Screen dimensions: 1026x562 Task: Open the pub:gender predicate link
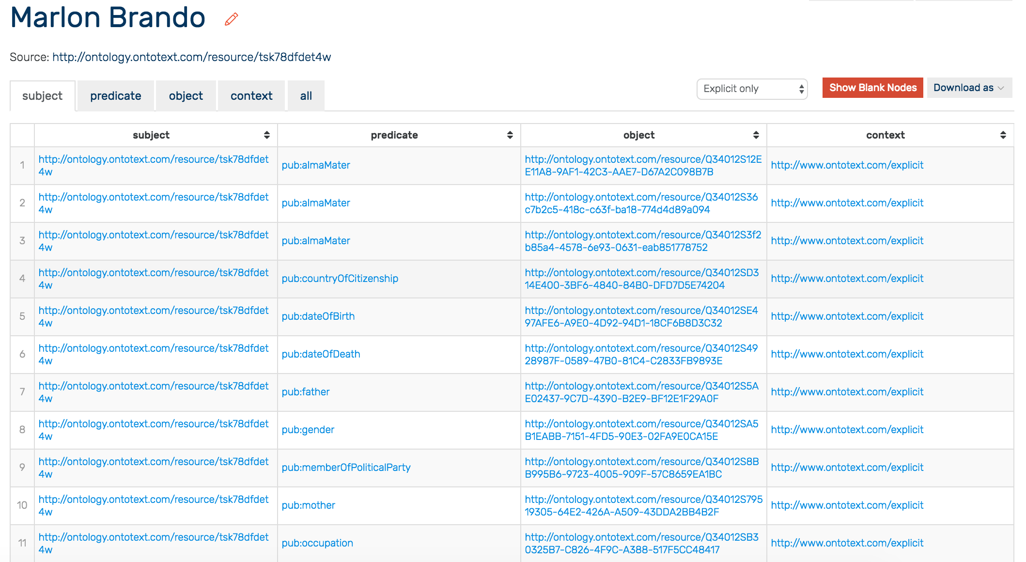pos(308,430)
